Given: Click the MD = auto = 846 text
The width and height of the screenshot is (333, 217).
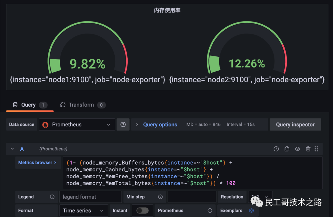Looking at the screenshot, I should click(203, 125).
